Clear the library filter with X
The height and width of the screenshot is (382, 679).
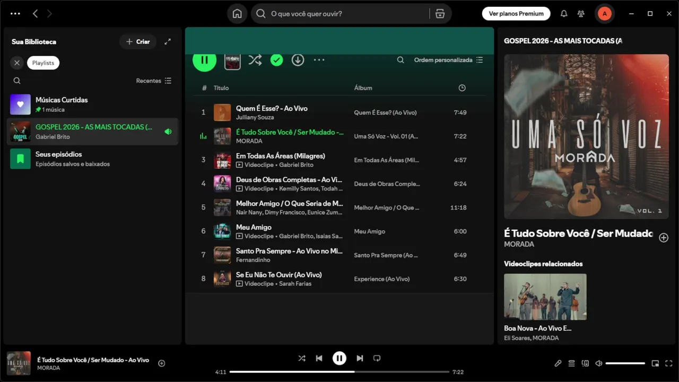click(x=17, y=63)
